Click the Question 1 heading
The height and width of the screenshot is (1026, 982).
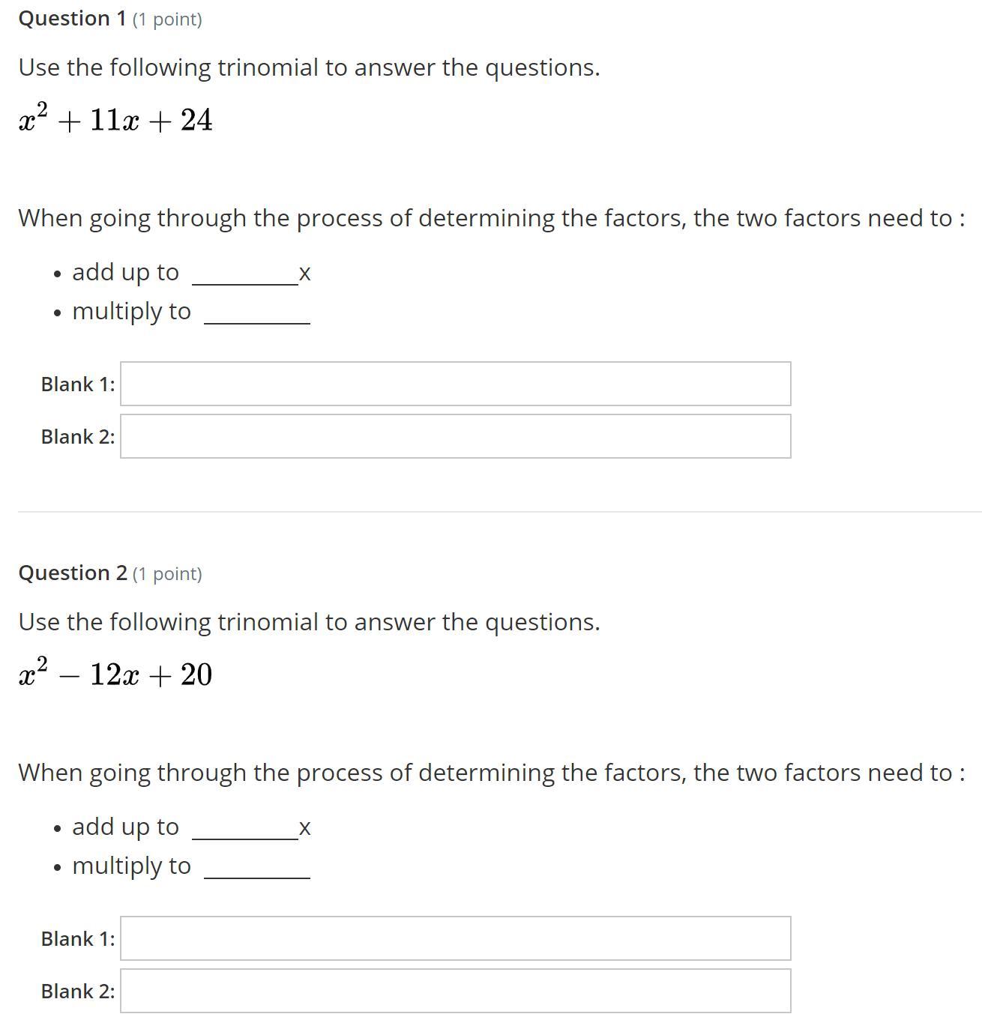[x=73, y=19]
